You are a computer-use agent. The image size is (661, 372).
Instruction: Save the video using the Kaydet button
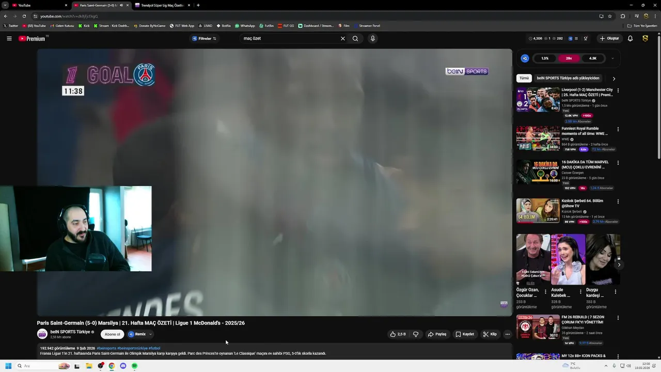point(465,334)
